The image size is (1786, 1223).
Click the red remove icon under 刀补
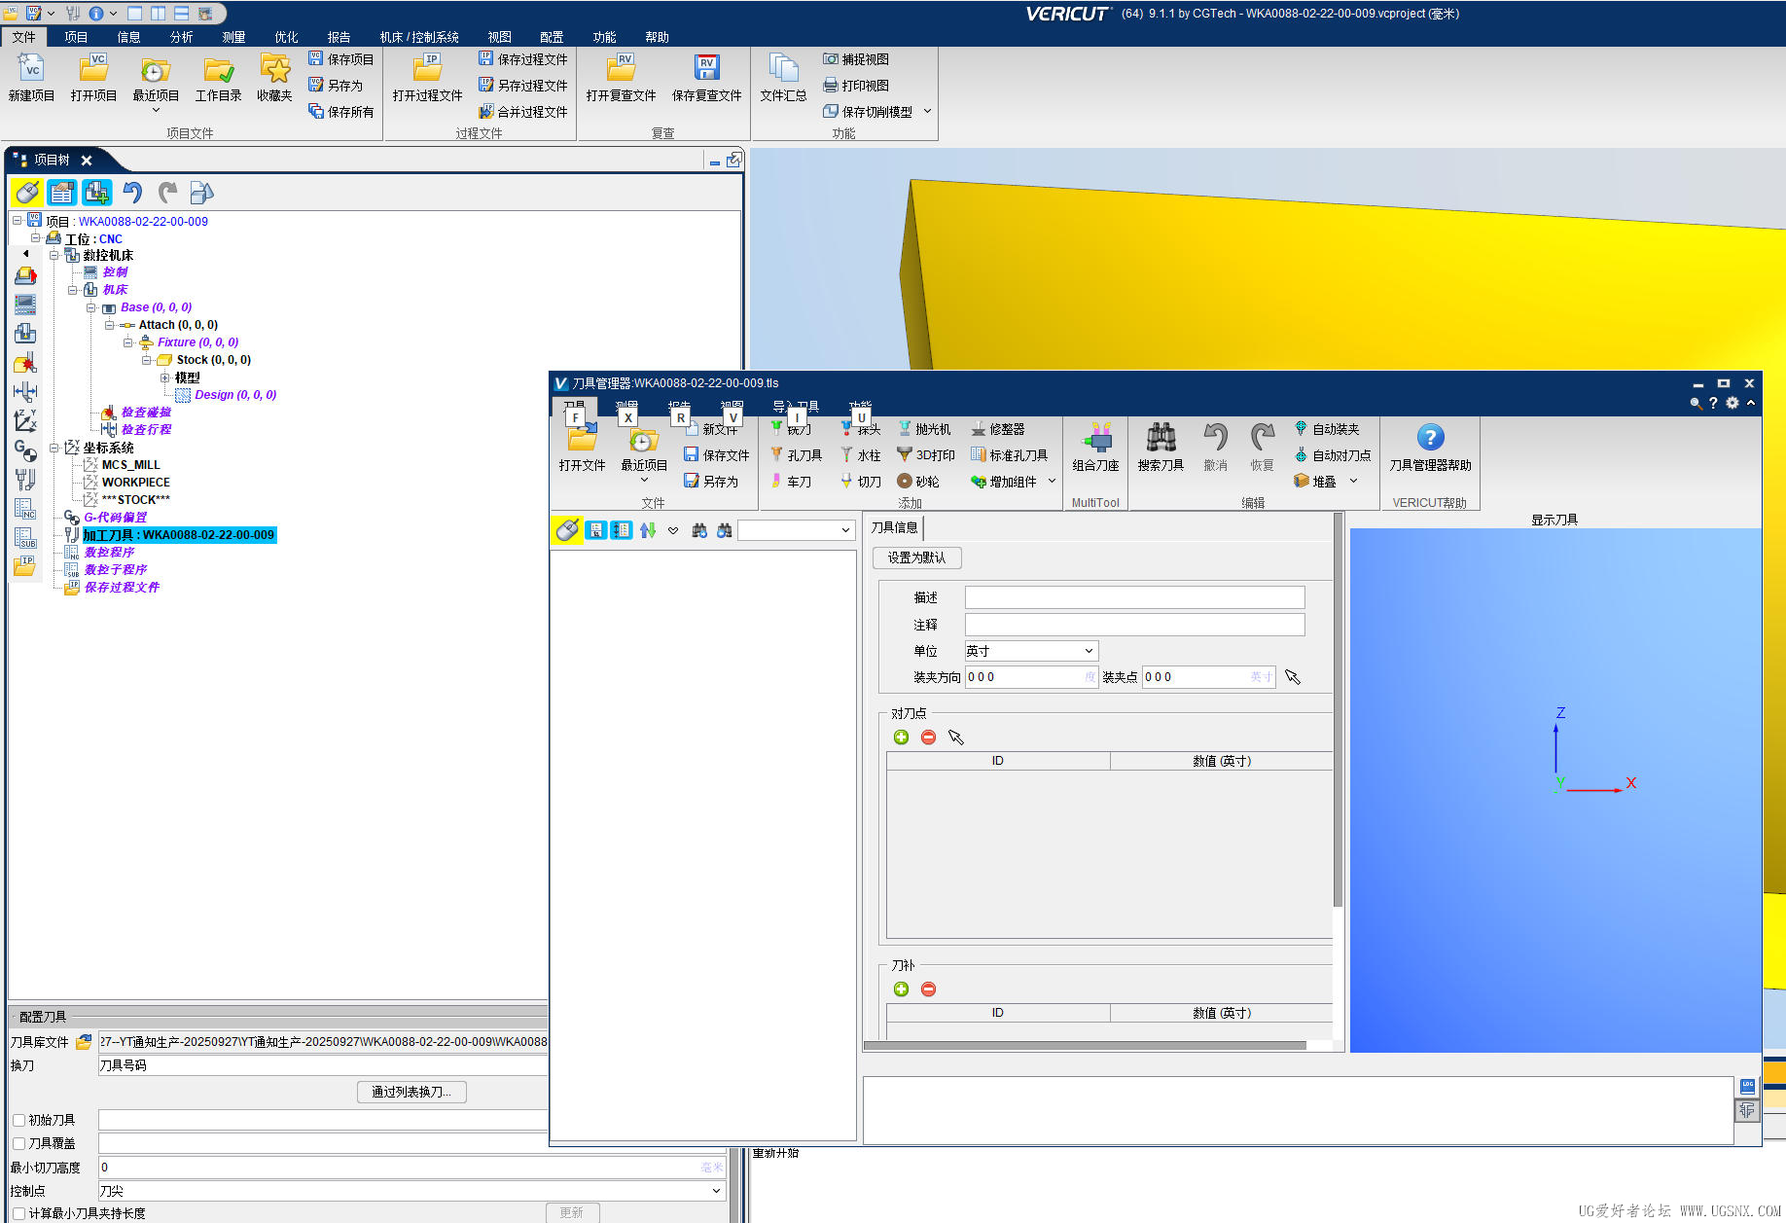[x=928, y=989]
